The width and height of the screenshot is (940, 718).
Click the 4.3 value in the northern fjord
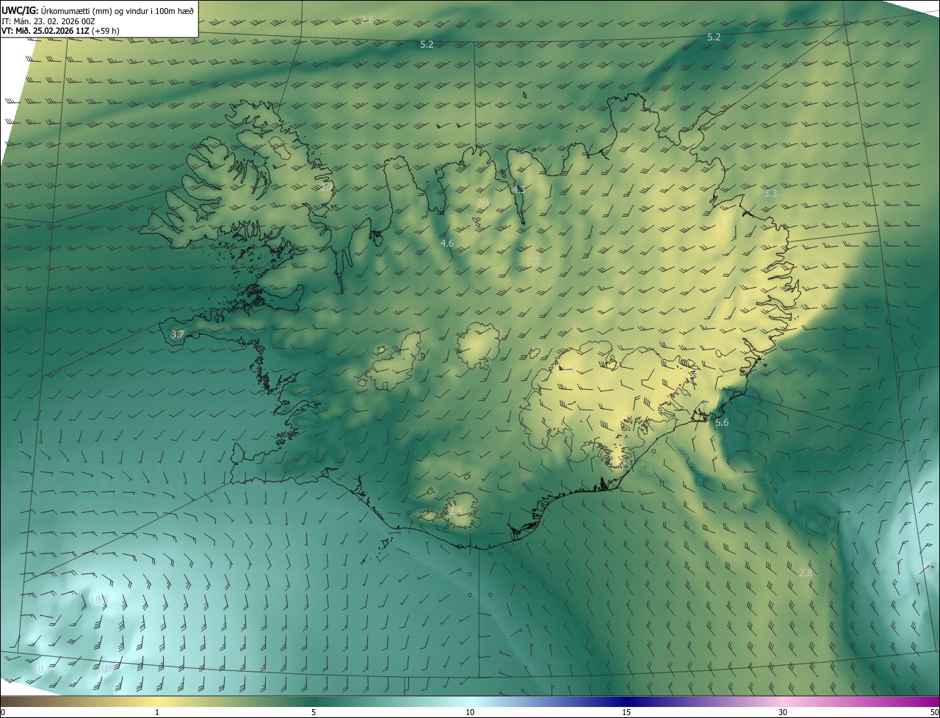coord(518,189)
